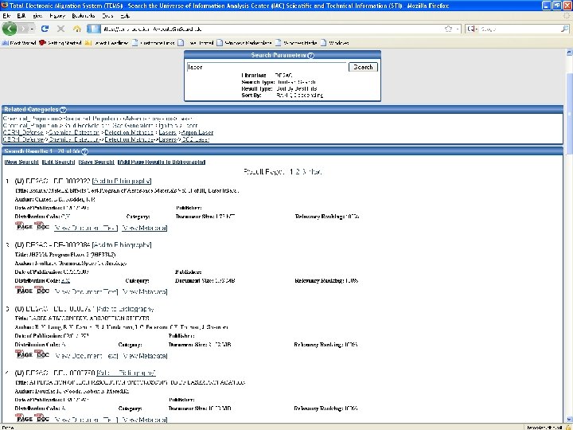This screenshot has height=430, width=573.
Task: Open the Most Visited bookmarks folder
Action: pos(19,43)
